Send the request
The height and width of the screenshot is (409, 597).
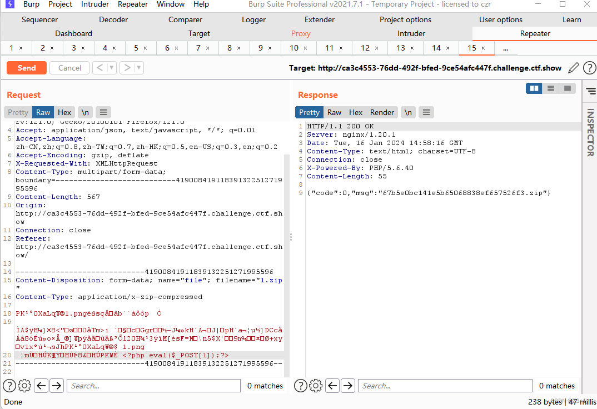(x=27, y=68)
